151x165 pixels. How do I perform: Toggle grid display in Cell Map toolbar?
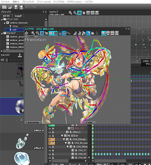point(79,13)
